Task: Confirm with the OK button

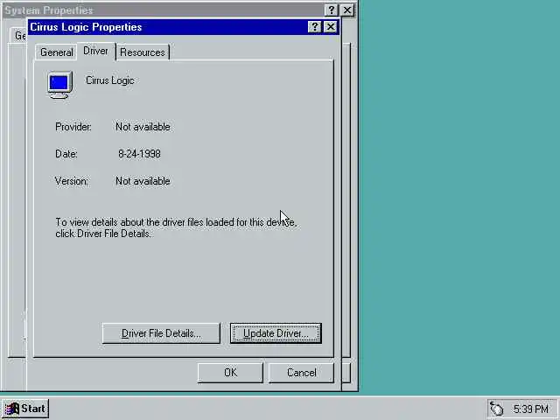Action: [x=230, y=373]
